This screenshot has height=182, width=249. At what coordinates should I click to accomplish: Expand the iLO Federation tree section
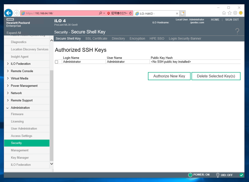coord(7,64)
